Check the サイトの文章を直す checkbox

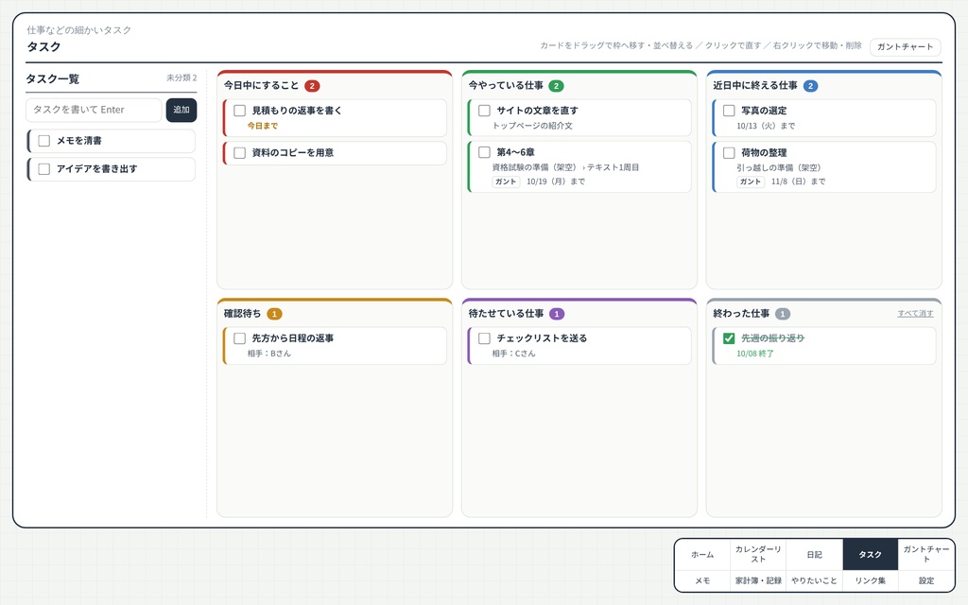click(485, 111)
